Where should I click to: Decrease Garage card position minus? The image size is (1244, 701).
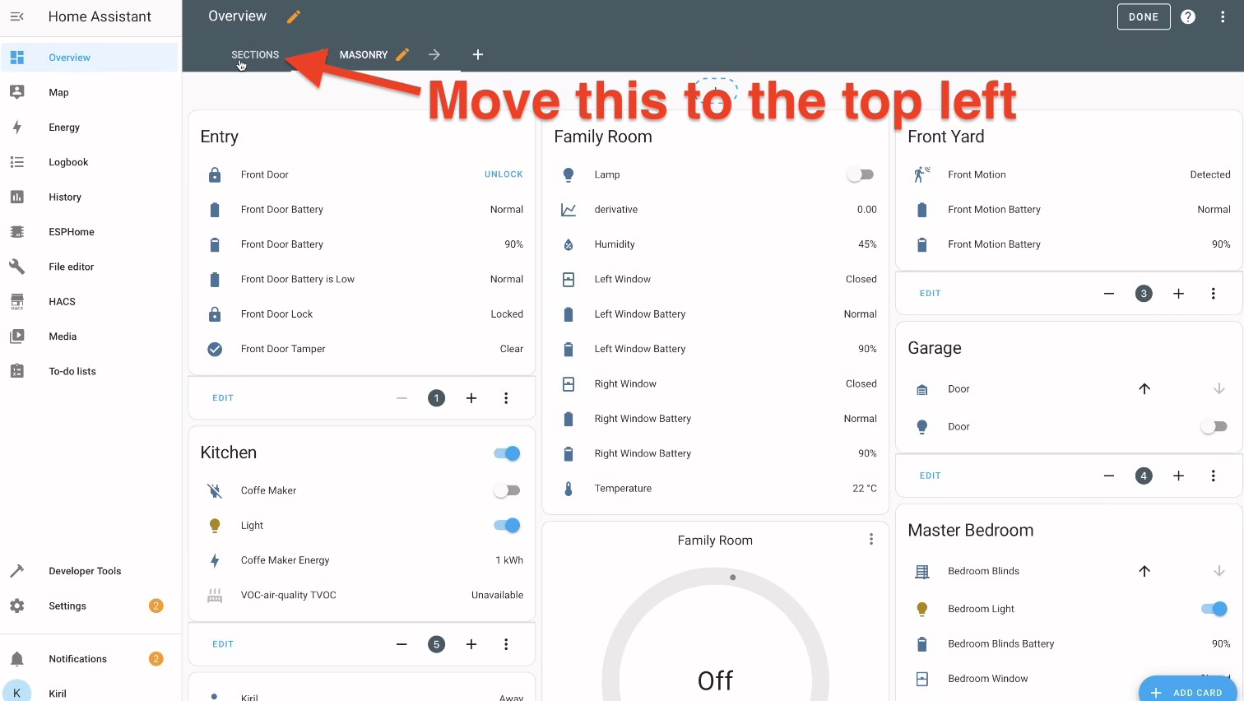[x=1109, y=476]
